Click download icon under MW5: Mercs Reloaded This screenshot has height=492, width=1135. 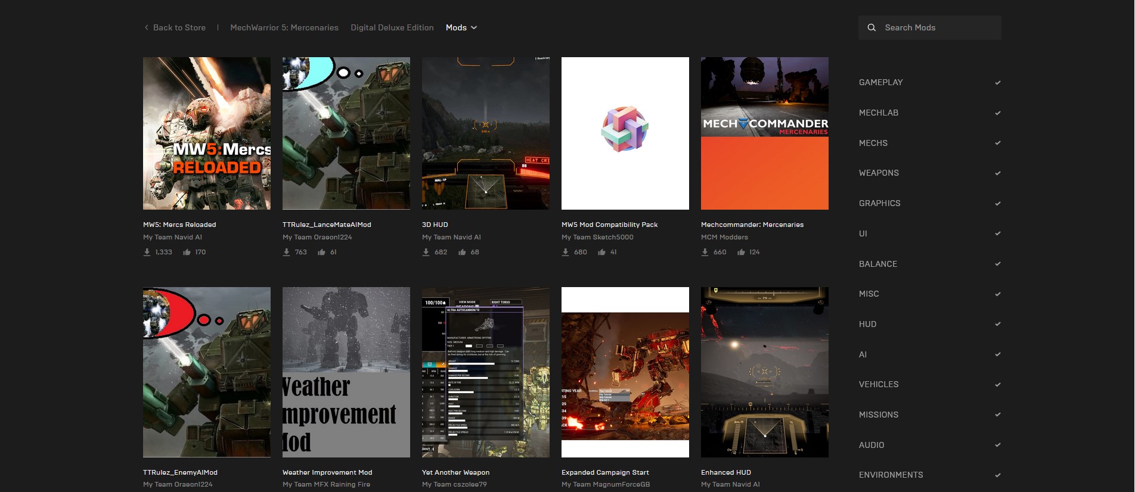(147, 252)
